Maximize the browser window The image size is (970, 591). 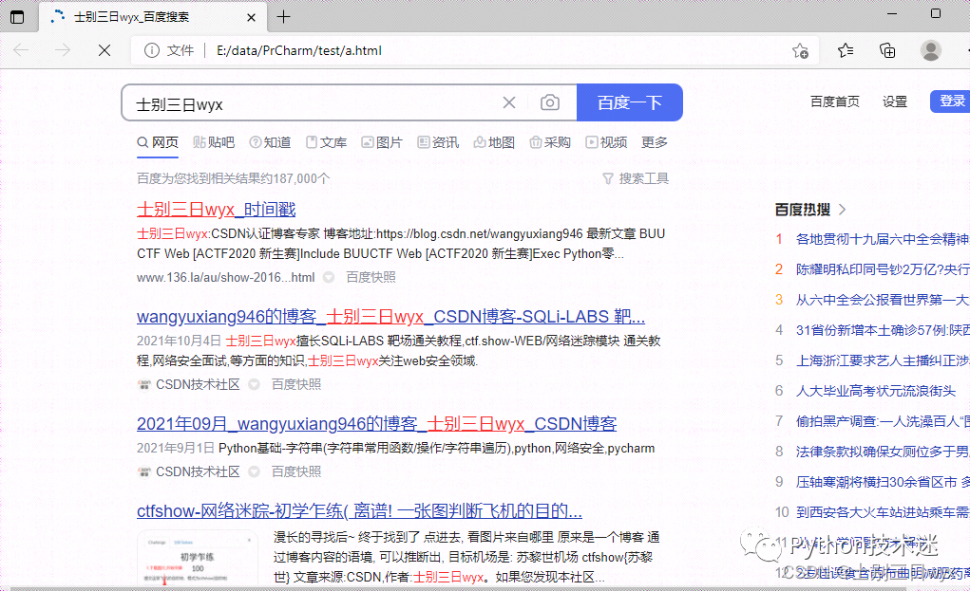936,13
